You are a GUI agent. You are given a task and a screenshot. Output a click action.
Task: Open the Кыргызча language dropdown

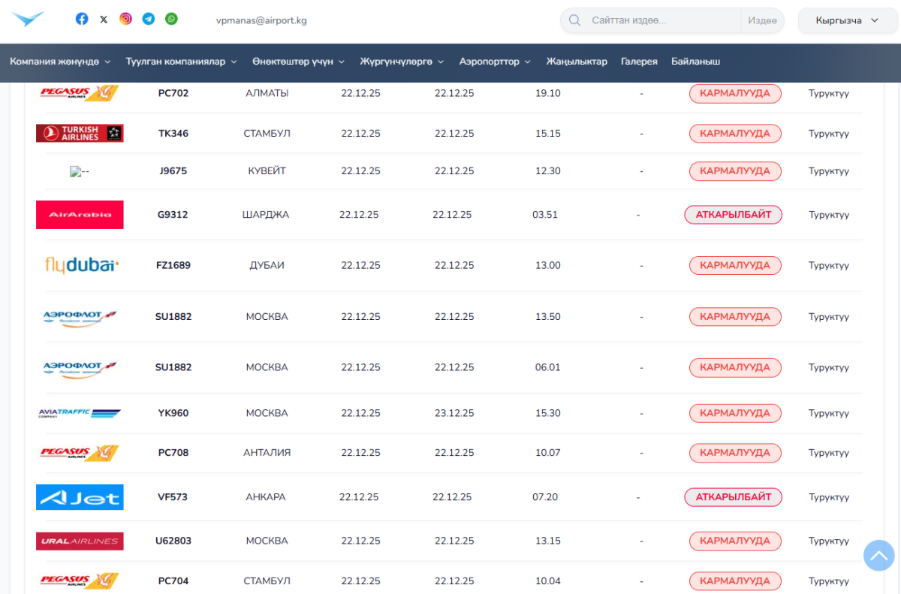(846, 20)
